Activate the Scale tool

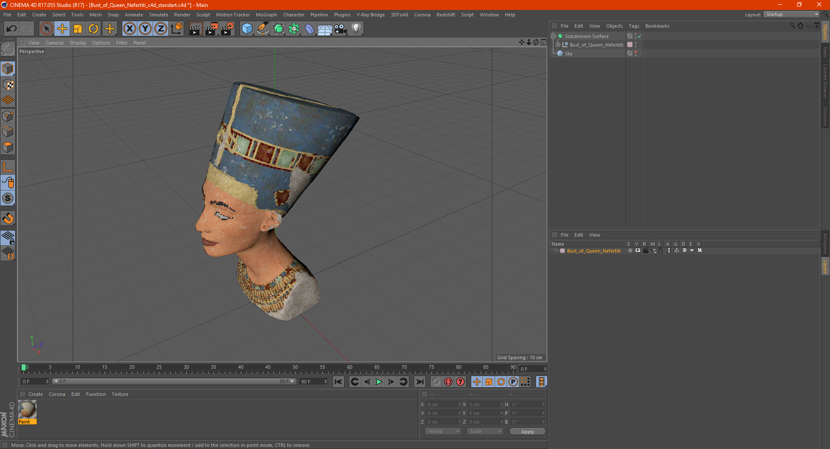pos(78,29)
